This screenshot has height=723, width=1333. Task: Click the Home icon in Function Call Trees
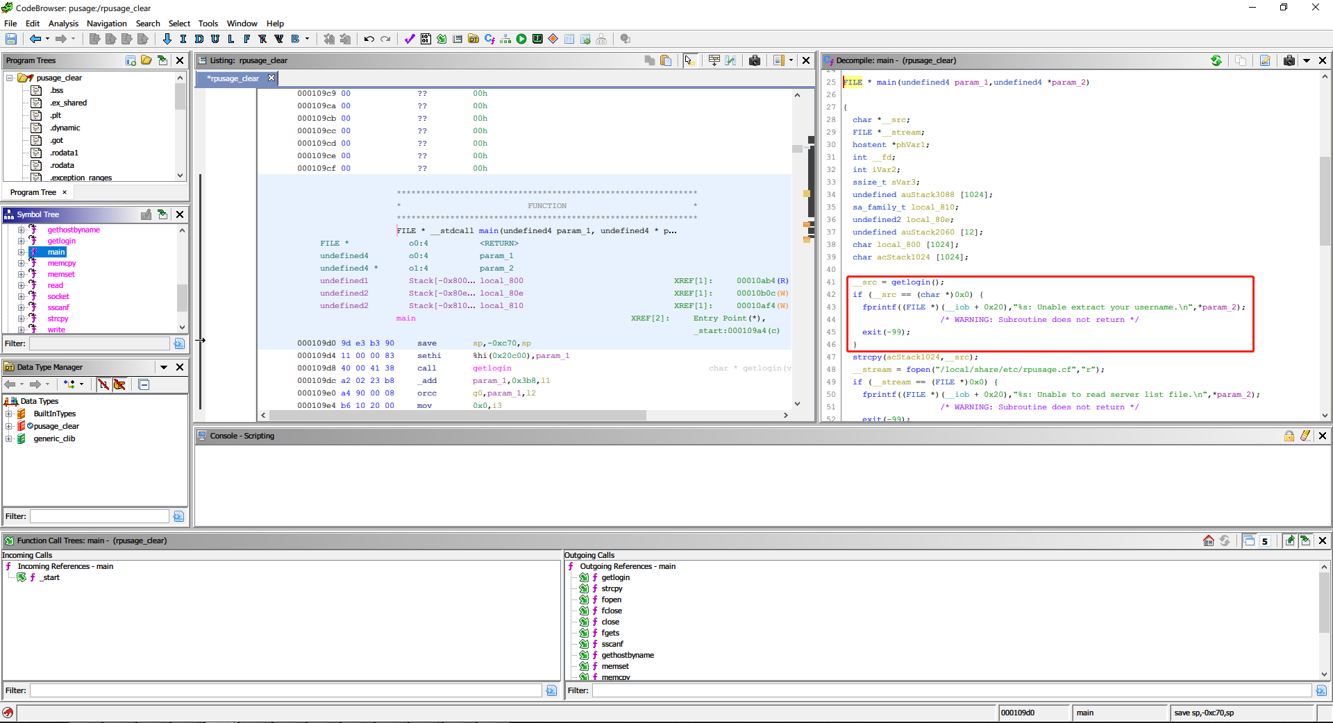pyautogui.click(x=1209, y=541)
